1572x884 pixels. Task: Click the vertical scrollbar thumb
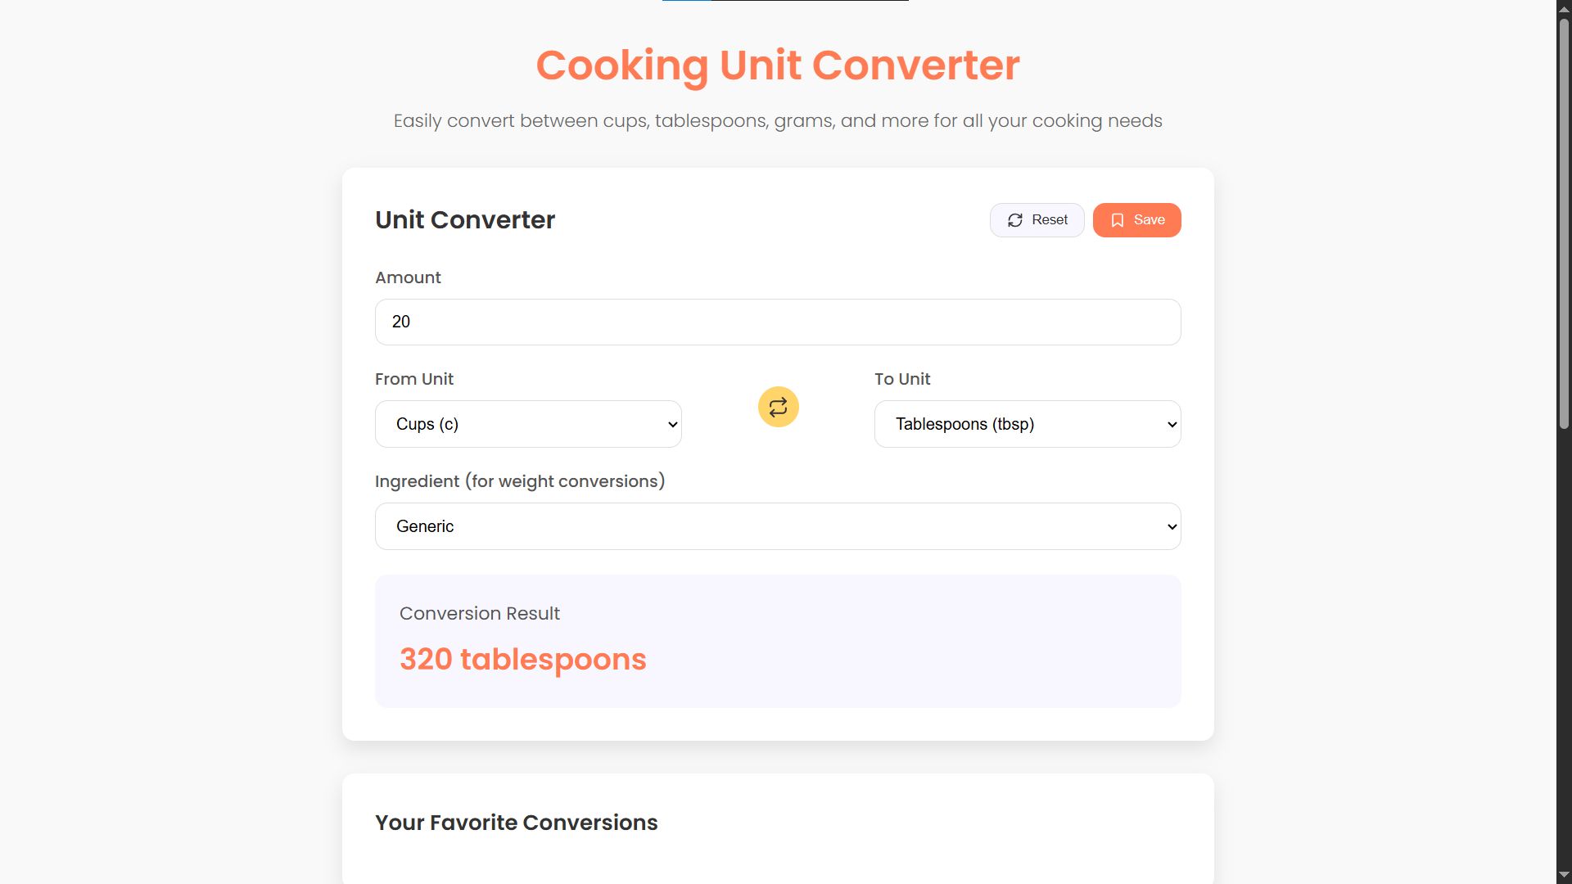click(x=1564, y=221)
